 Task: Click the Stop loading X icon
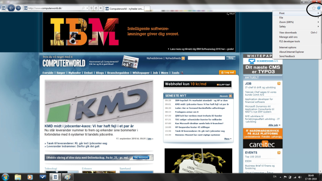pyautogui.click(x=101, y=8)
